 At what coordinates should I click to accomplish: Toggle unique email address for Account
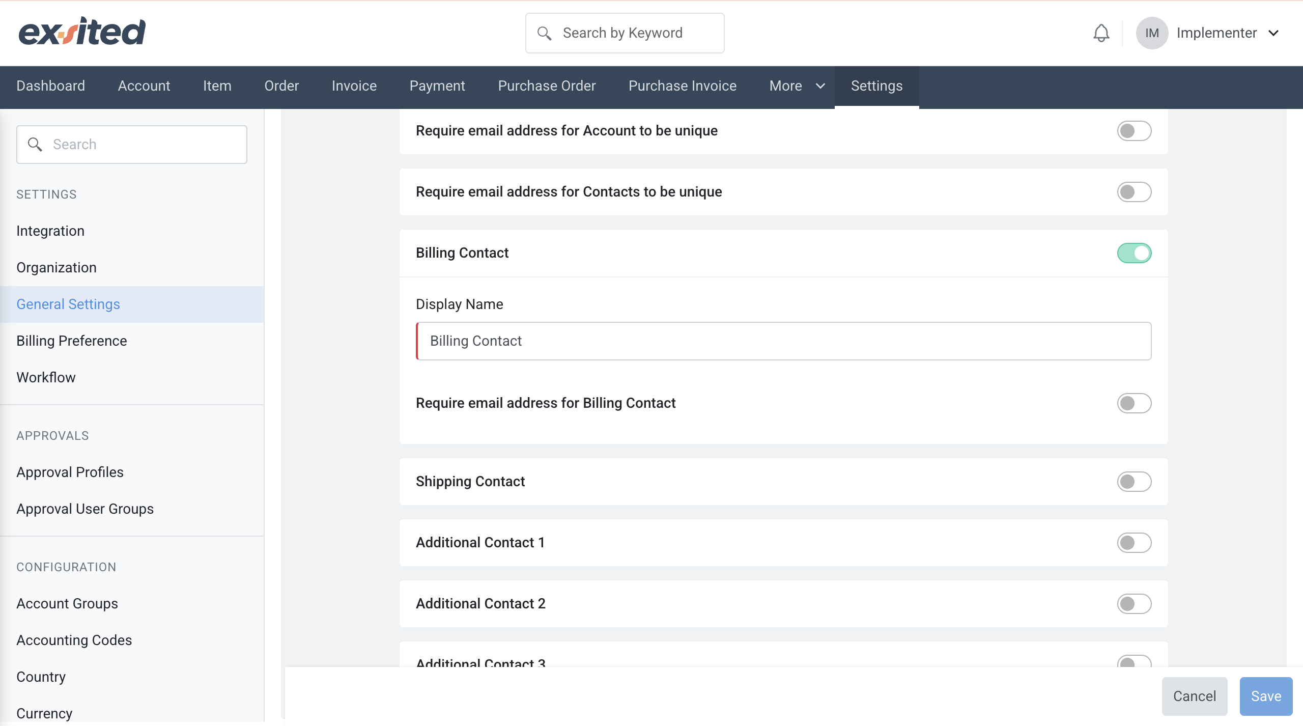[x=1134, y=131]
